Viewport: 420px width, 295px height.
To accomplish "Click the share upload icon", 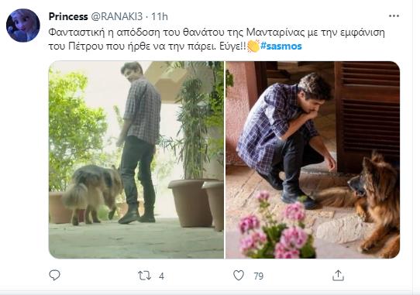I will (338, 275).
